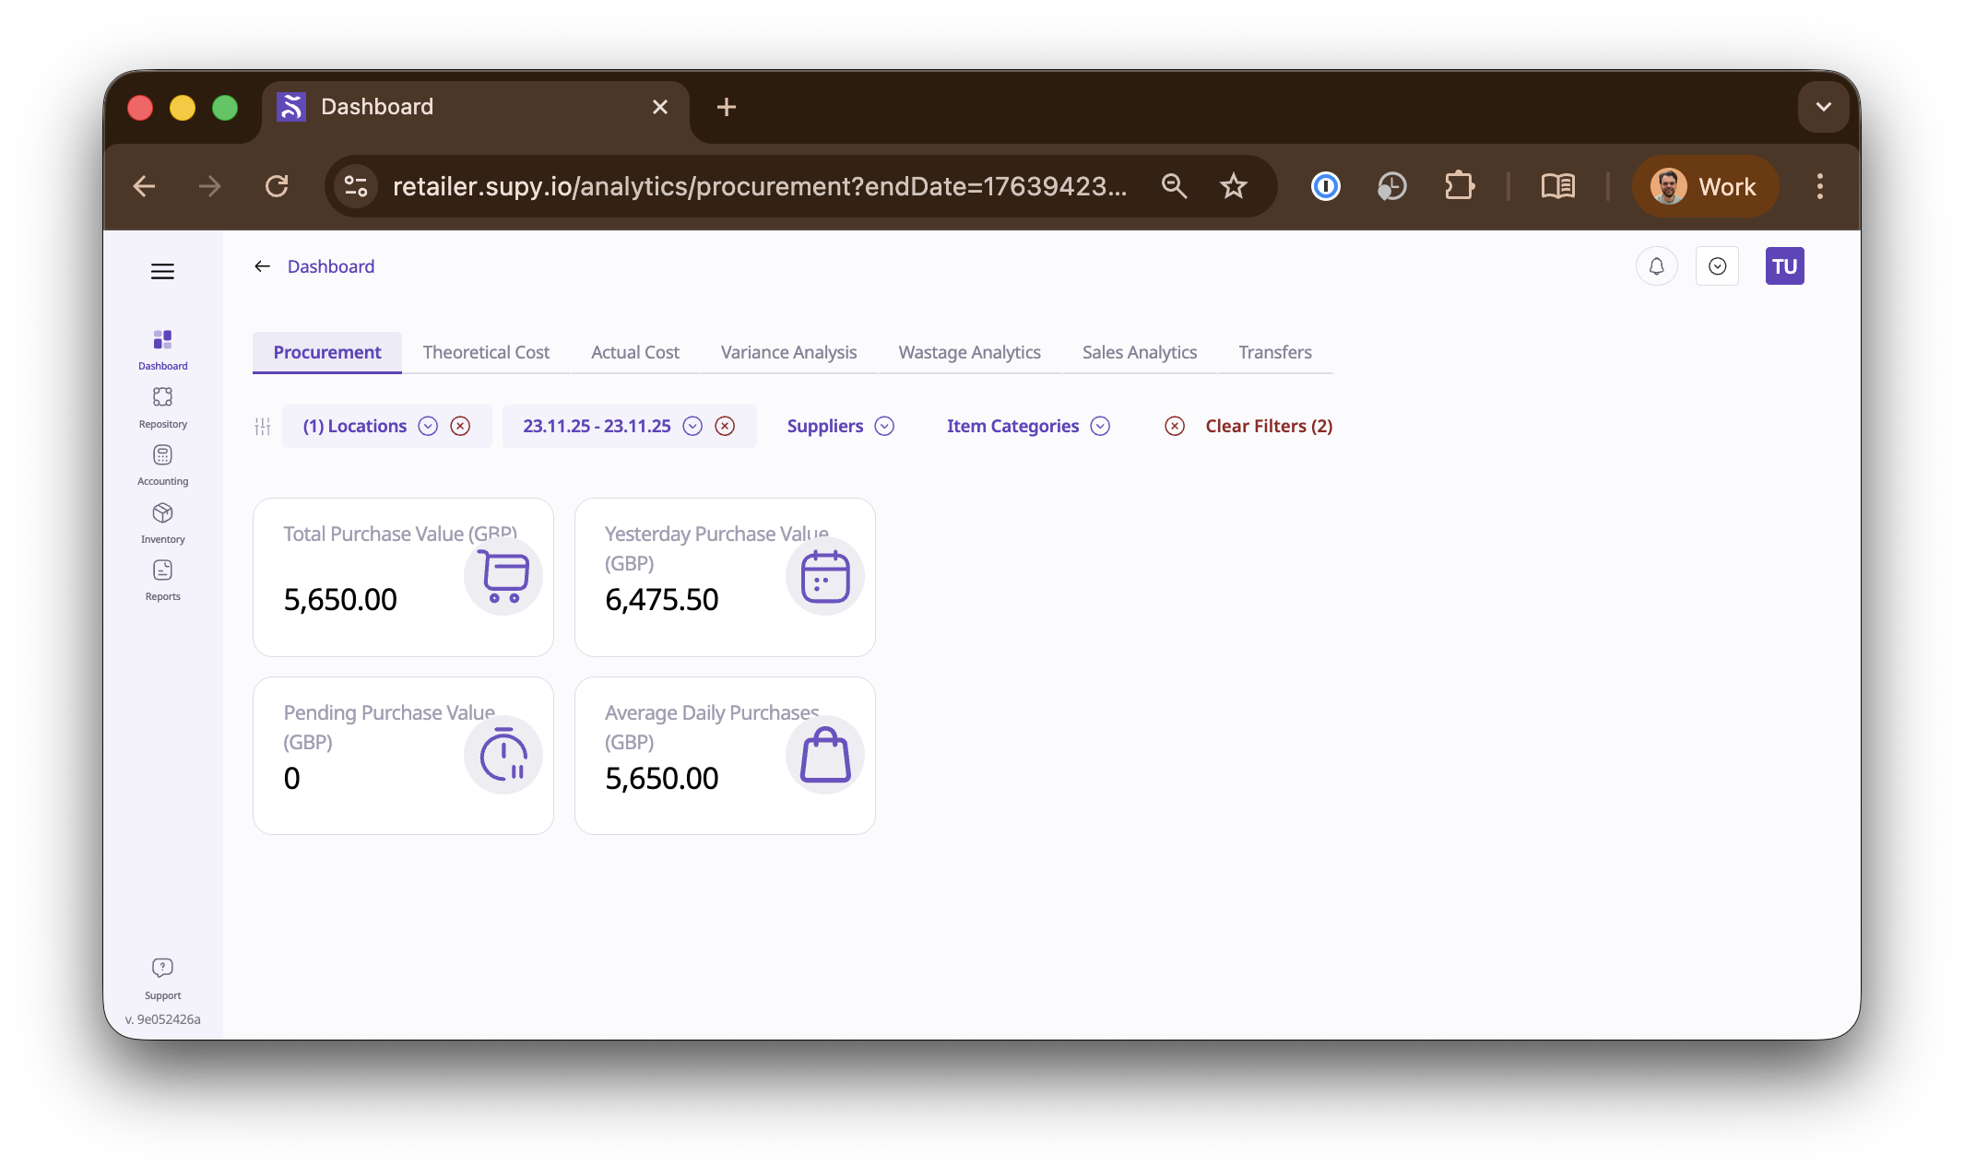Image resolution: width=1964 pixels, height=1176 pixels.
Task: Click the shopping bag icon on Average Daily card
Action: [824, 755]
